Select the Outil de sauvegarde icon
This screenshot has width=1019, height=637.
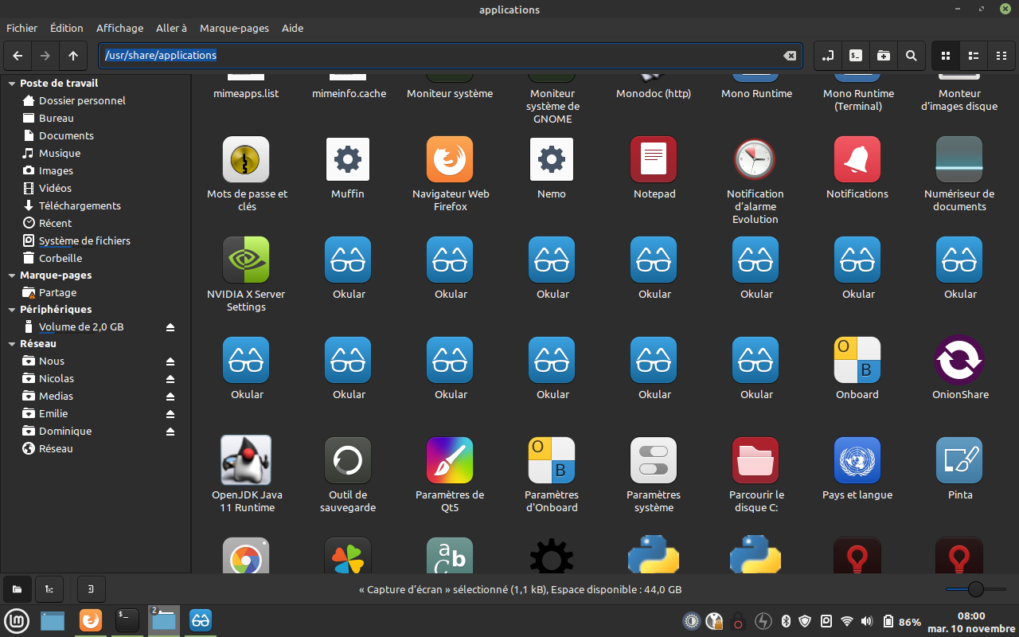point(348,460)
